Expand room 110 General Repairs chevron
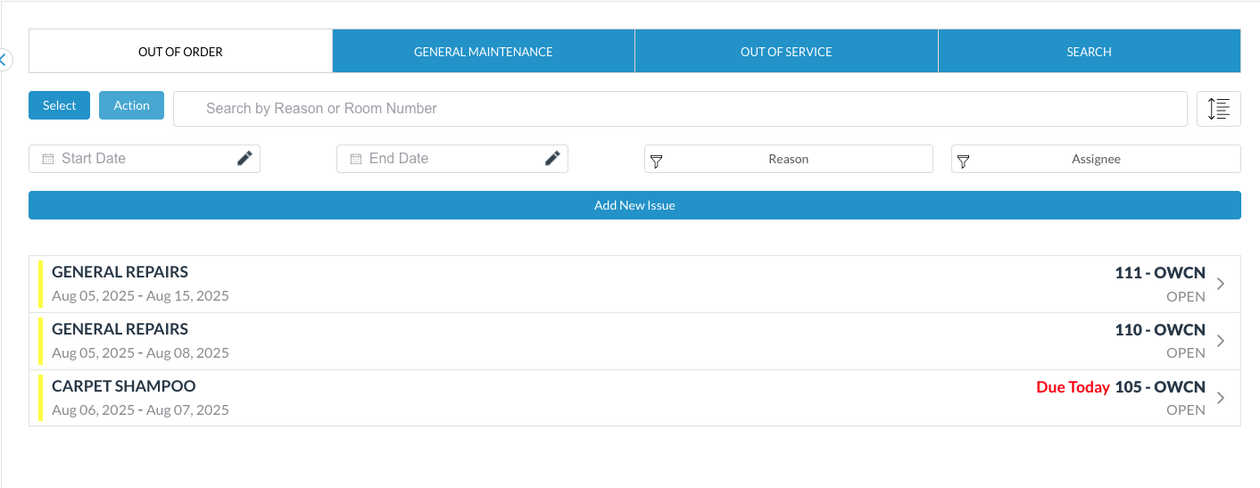 click(x=1221, y=341)
